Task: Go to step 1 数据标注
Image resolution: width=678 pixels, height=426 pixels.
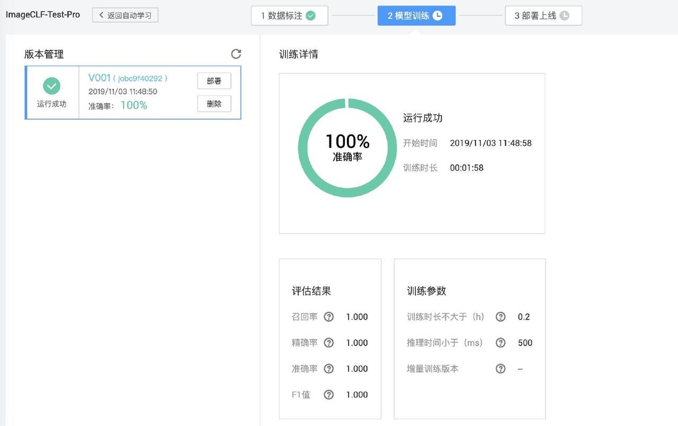Action: click(289, 16)
